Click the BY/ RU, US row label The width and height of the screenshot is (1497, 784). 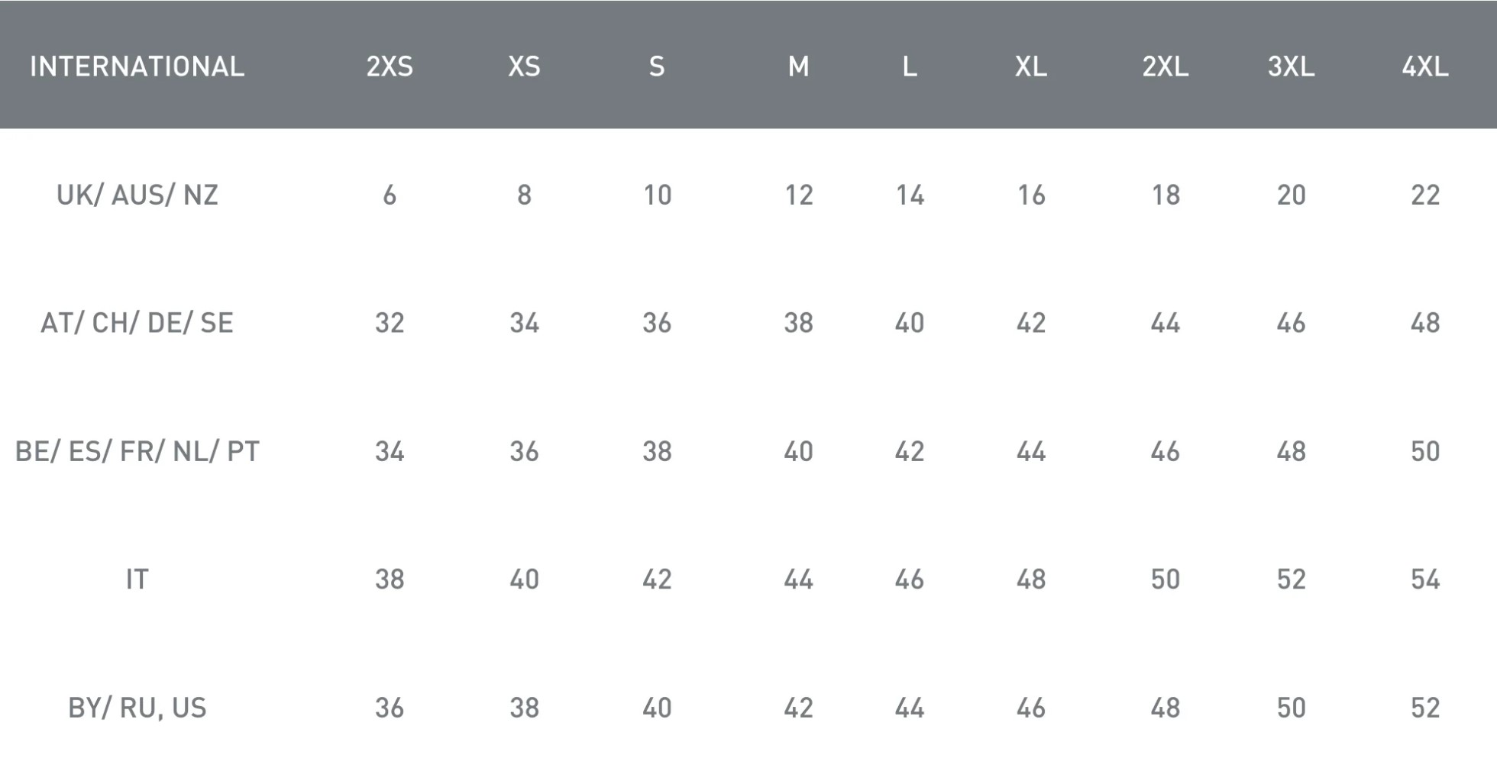point(137,708)
